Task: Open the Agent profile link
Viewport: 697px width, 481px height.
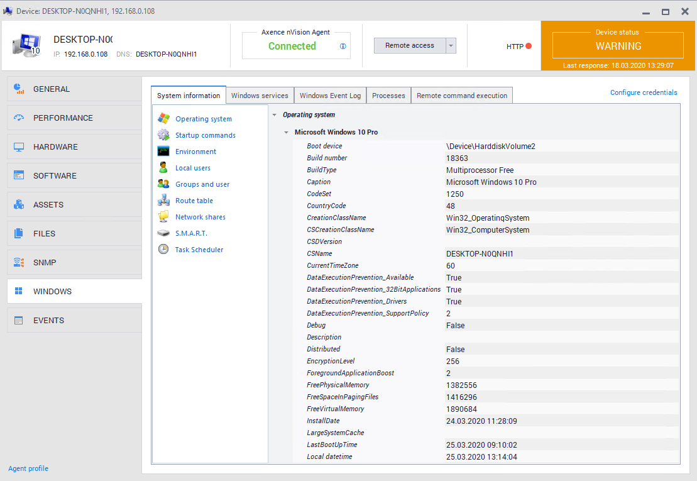Action: [x=28, y=468]
